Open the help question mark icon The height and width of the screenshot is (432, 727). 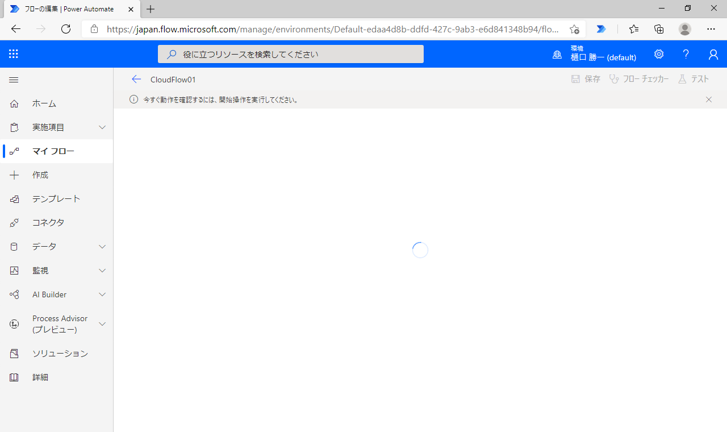686,54
